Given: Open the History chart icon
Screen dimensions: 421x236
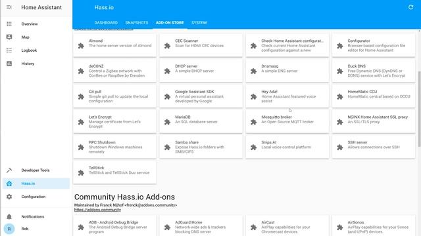Looking at the screenshot, I should 9,64.
